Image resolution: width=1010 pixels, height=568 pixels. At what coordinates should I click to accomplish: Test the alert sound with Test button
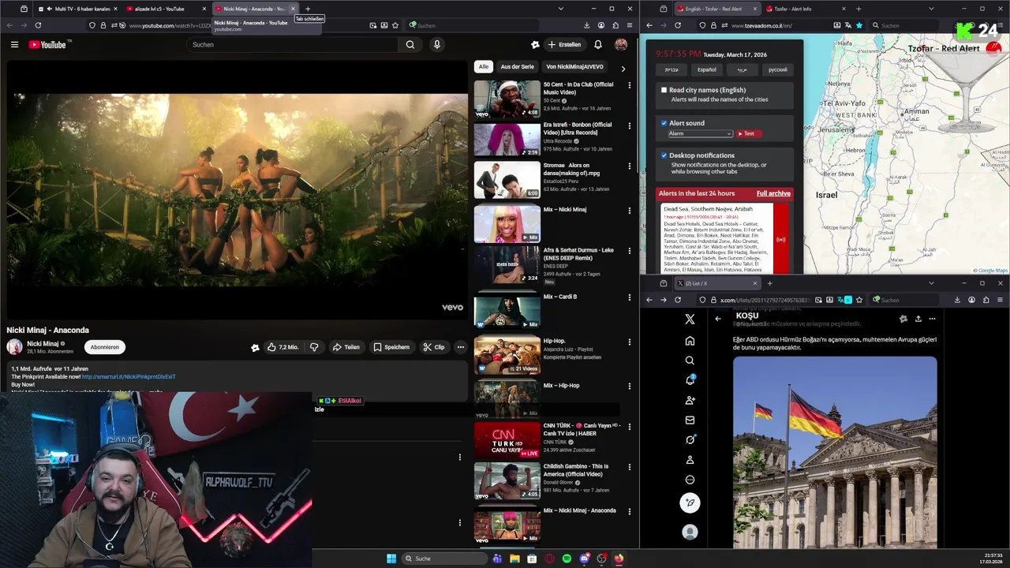(x=749, y=133)
